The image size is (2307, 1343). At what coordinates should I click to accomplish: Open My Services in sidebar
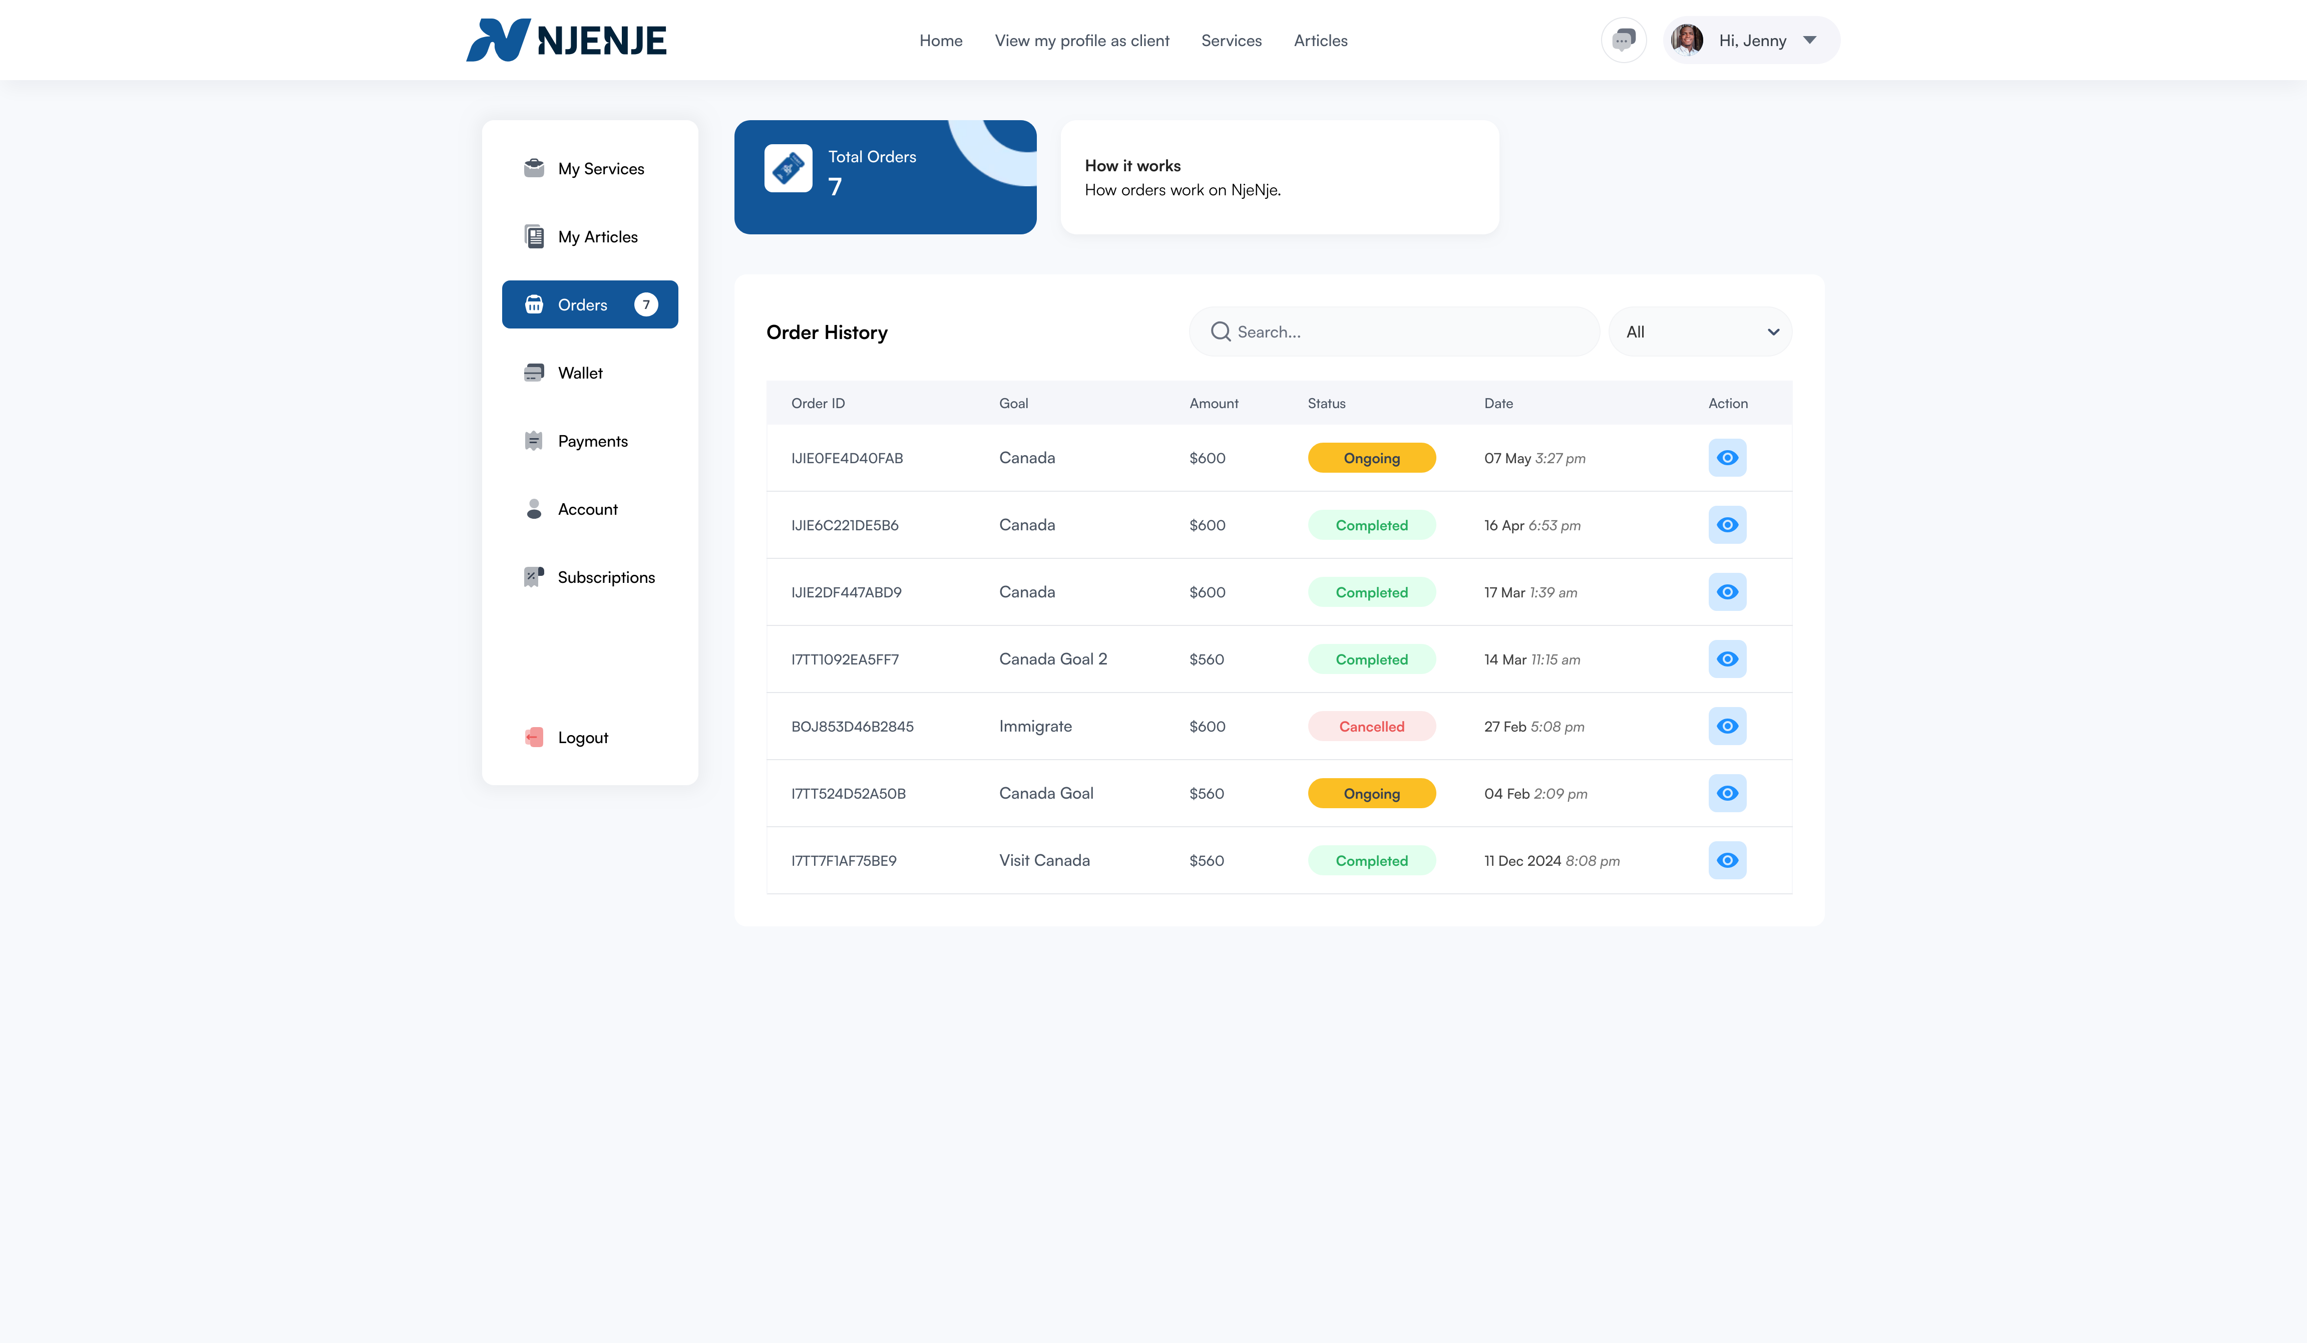(x=590, y=168)
